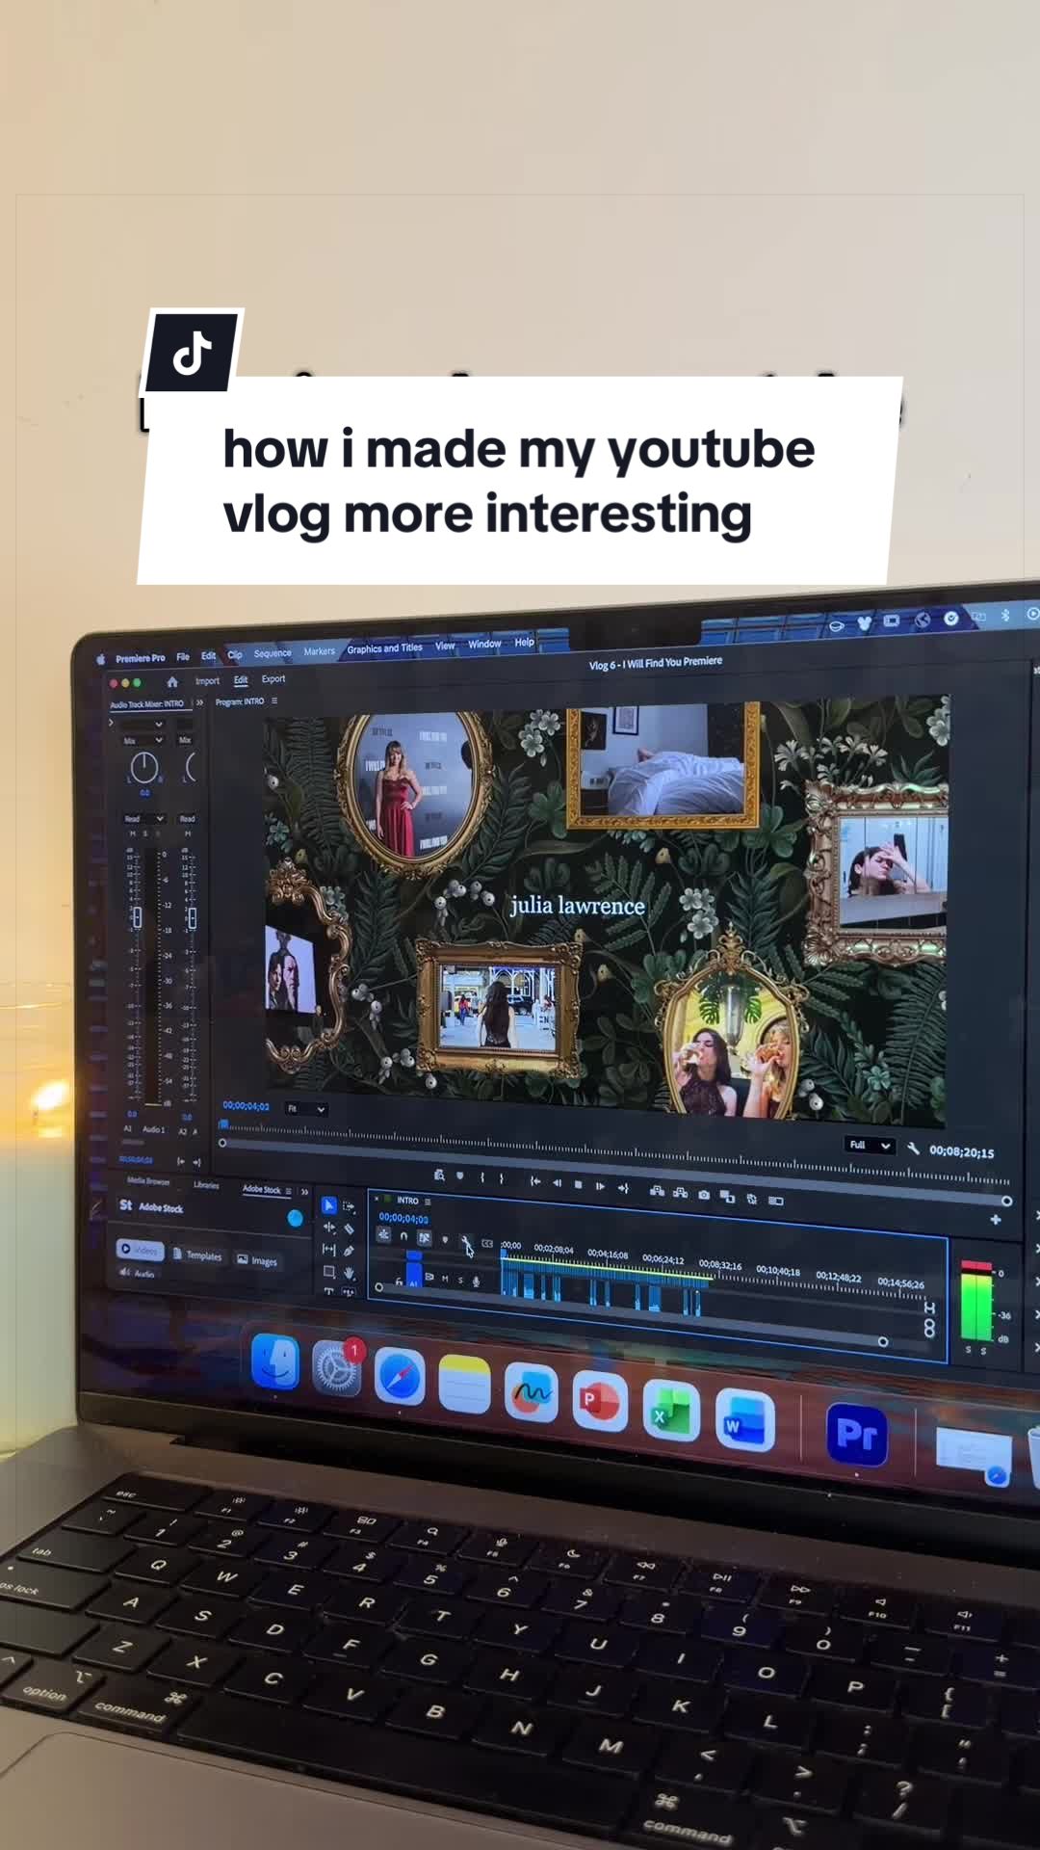
Task: Click the Mark Out bracket icon
Action: (502, 1178)
